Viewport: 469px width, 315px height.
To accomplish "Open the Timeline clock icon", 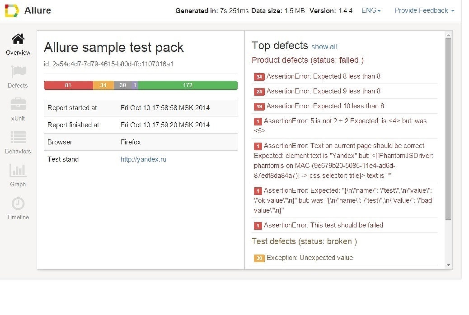I will click(x=18, y=204).
